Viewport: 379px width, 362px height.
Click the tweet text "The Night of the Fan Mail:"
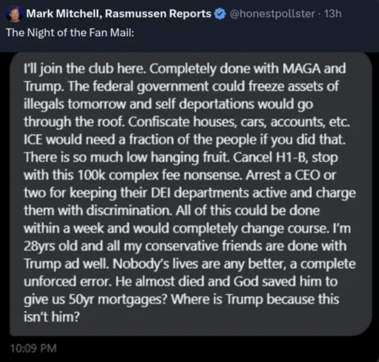click(70, 33)
